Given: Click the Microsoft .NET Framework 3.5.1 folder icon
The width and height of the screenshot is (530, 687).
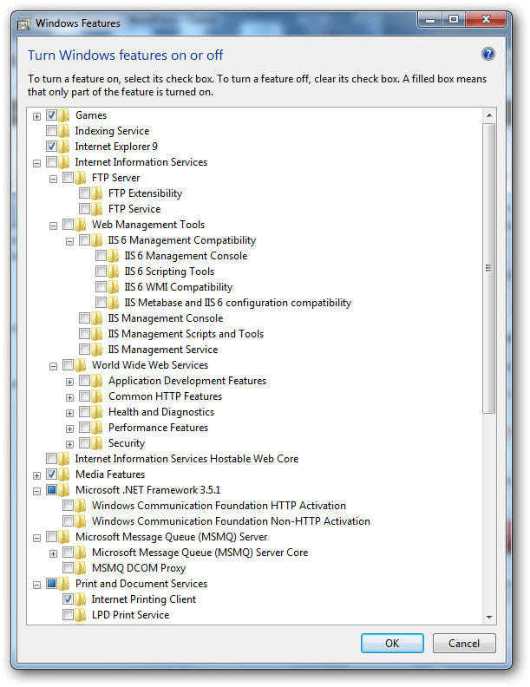Looking at the screenshot, I should coord(64,490).
